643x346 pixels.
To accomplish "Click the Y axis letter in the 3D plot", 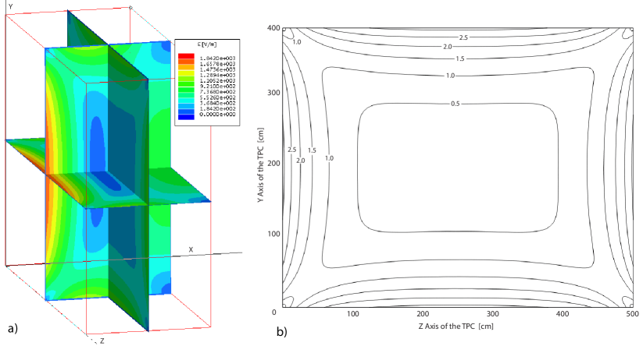I will coord(10,7).
